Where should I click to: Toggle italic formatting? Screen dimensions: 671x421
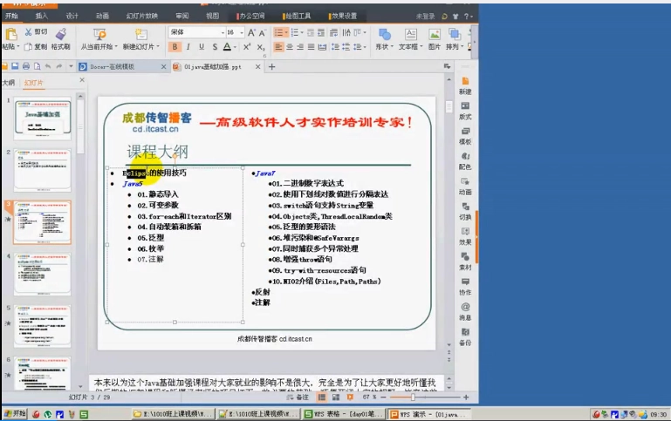(188, 47)
